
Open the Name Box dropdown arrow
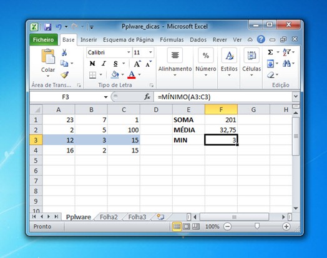(x=105, y=97)
